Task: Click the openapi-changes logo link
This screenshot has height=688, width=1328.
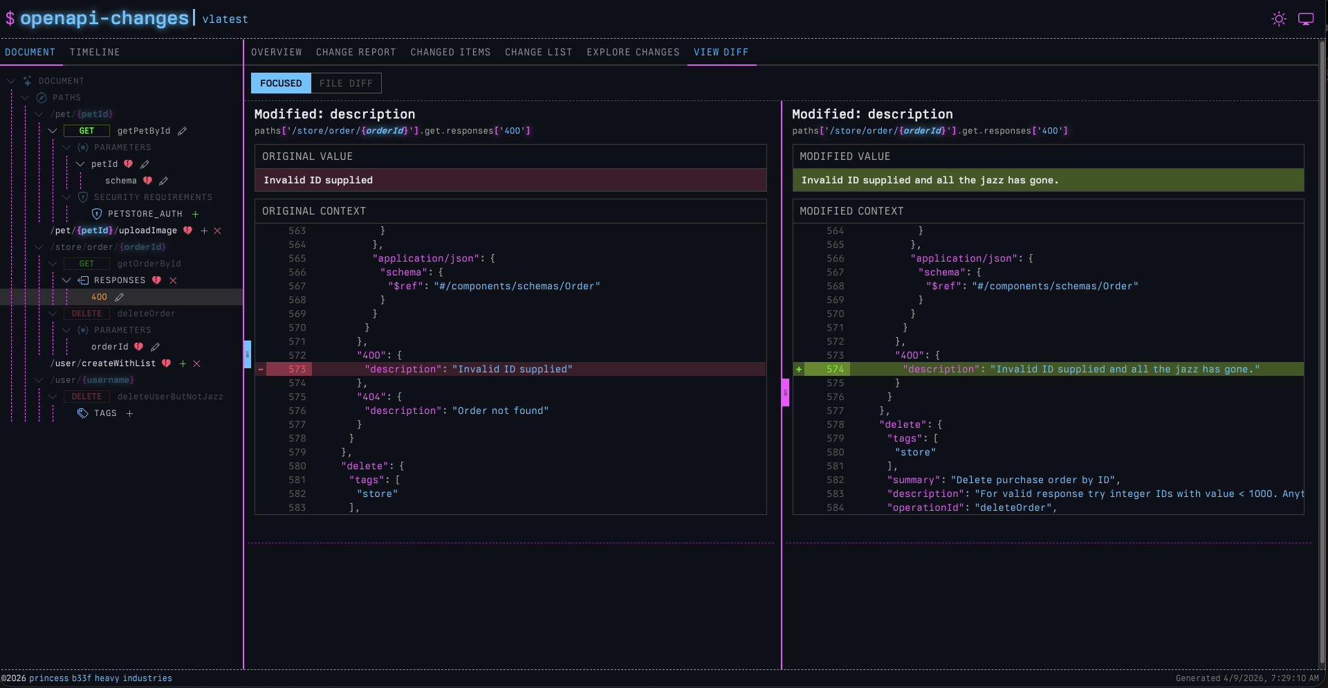Action: click(104, 18)
